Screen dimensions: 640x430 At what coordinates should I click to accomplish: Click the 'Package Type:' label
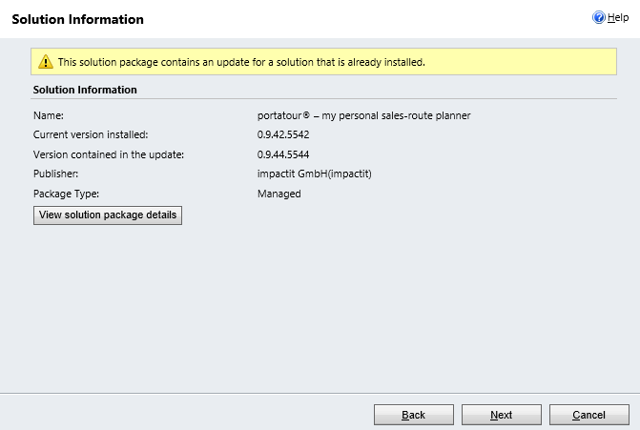coord(66,194)
